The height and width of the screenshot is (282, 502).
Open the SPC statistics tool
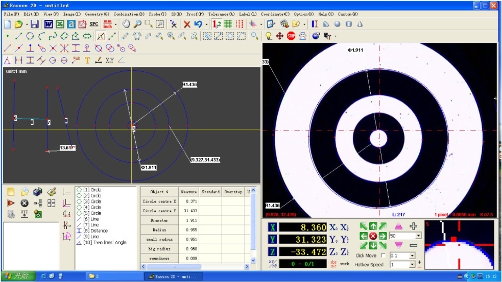[94, 24]
